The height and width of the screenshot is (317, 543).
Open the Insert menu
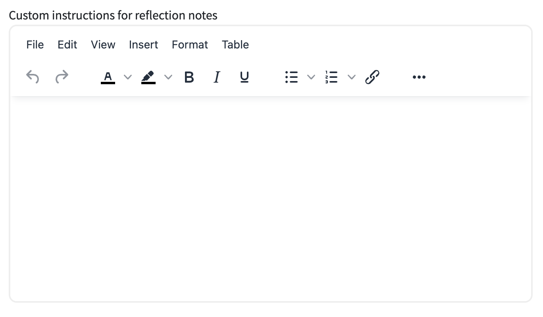pyautogui.click(x=144, y=44)
